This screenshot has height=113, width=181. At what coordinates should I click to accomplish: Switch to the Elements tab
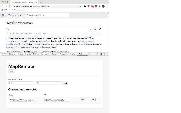[x=12, y=54]
